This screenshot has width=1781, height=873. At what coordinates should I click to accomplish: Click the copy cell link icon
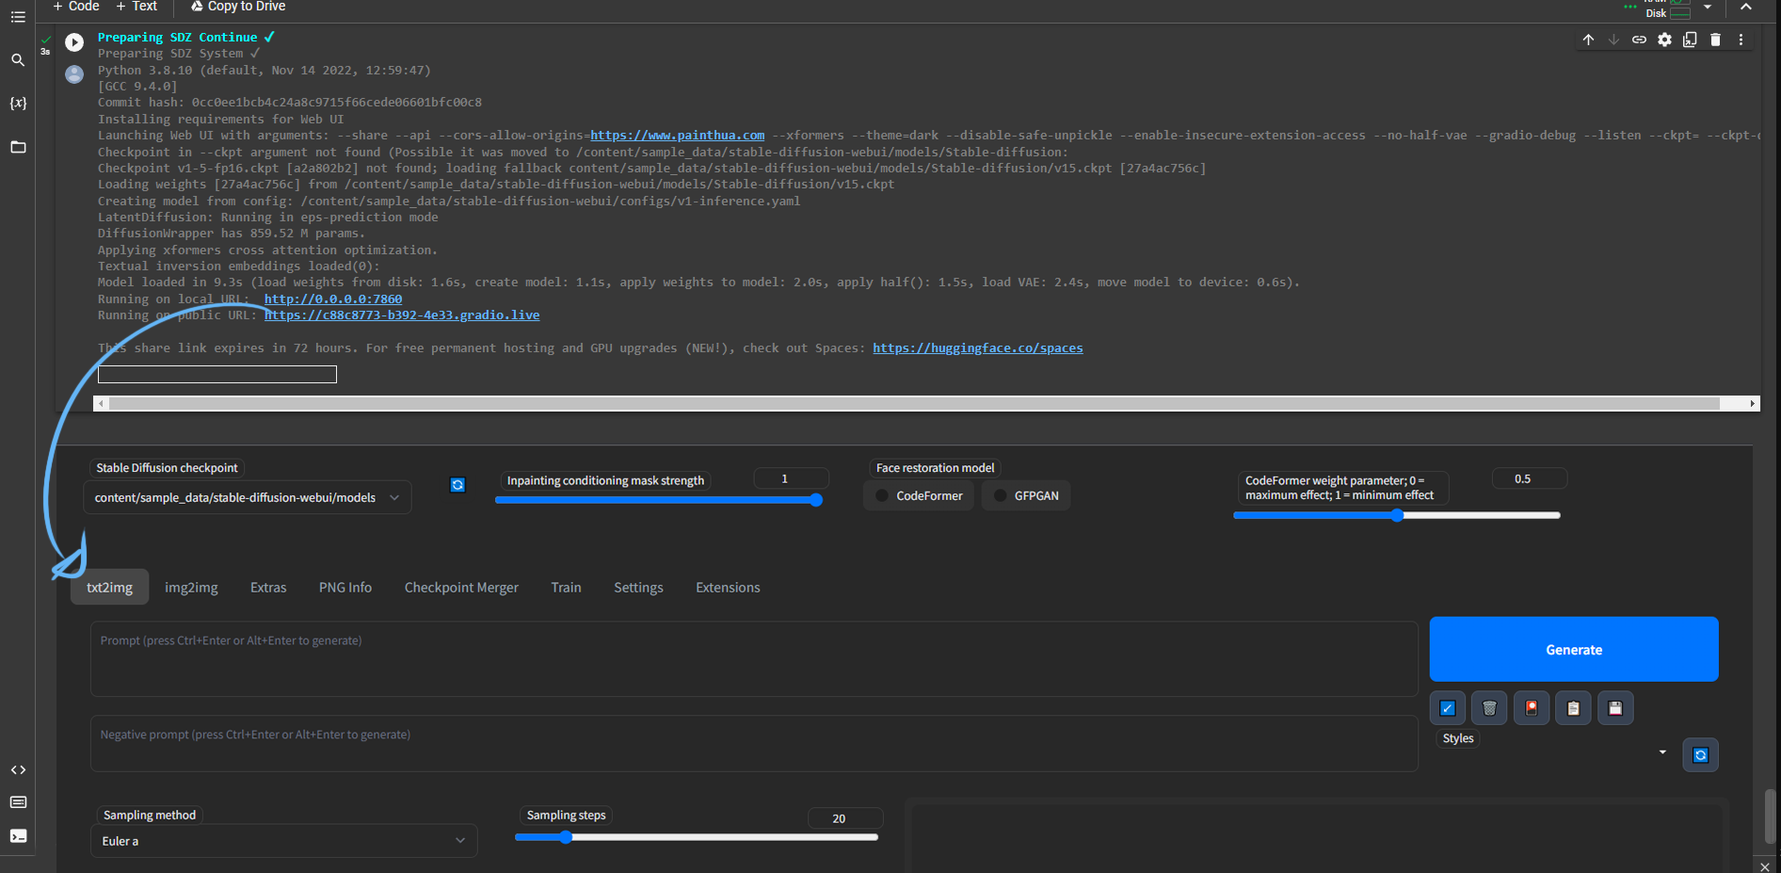coord(1639,40)
